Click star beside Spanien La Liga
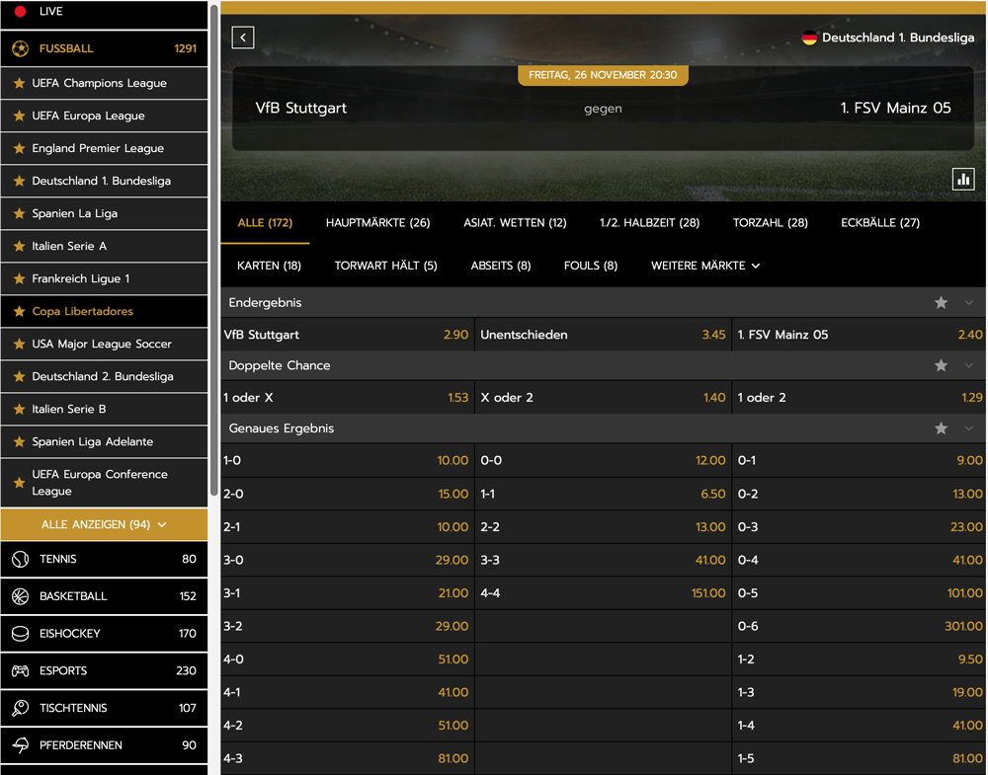Screen dimensions: 988x775 tap(20, 213)
